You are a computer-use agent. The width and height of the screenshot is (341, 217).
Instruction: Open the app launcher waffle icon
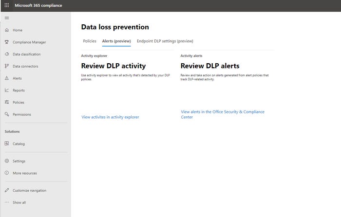(x=6, y=5)
